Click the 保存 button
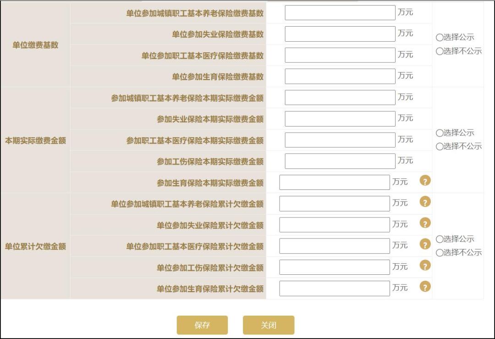 point(202,325)
